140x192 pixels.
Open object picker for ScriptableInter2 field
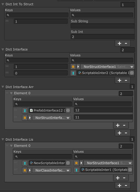tap(132, 73)
